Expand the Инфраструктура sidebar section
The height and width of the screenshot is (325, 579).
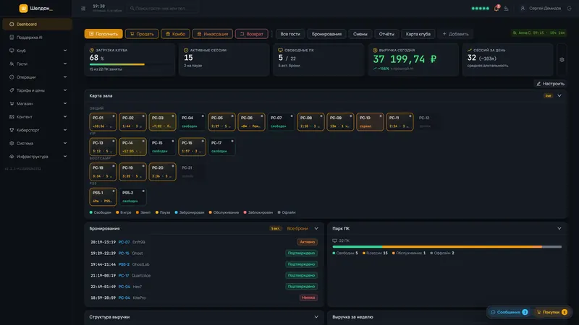(37, 157)
